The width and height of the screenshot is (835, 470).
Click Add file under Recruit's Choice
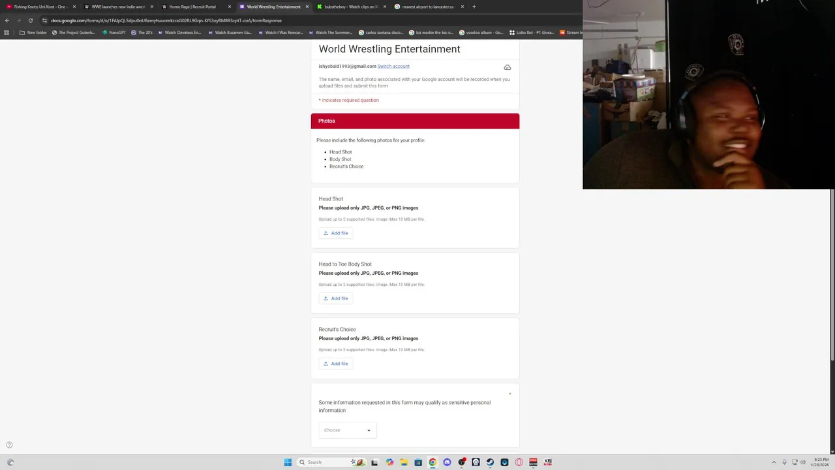[336, 364]
